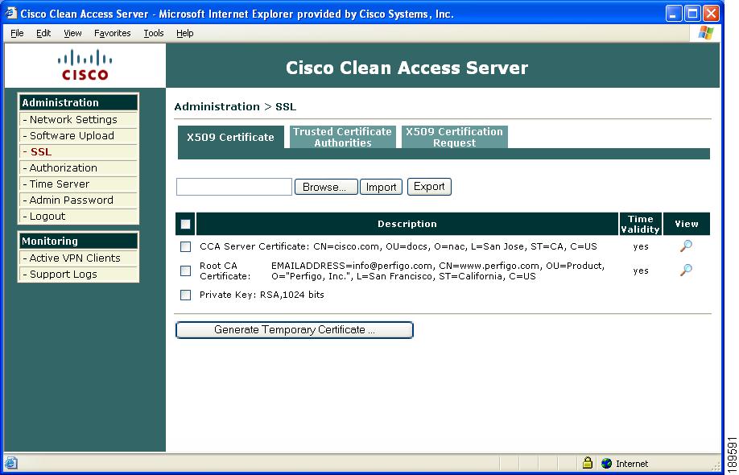
Task: Click the Cisco logo
Action: [x=85, y=65]
